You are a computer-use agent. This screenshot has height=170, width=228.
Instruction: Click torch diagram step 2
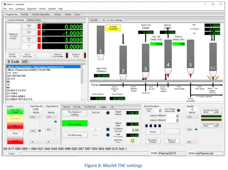click(123, 63)
